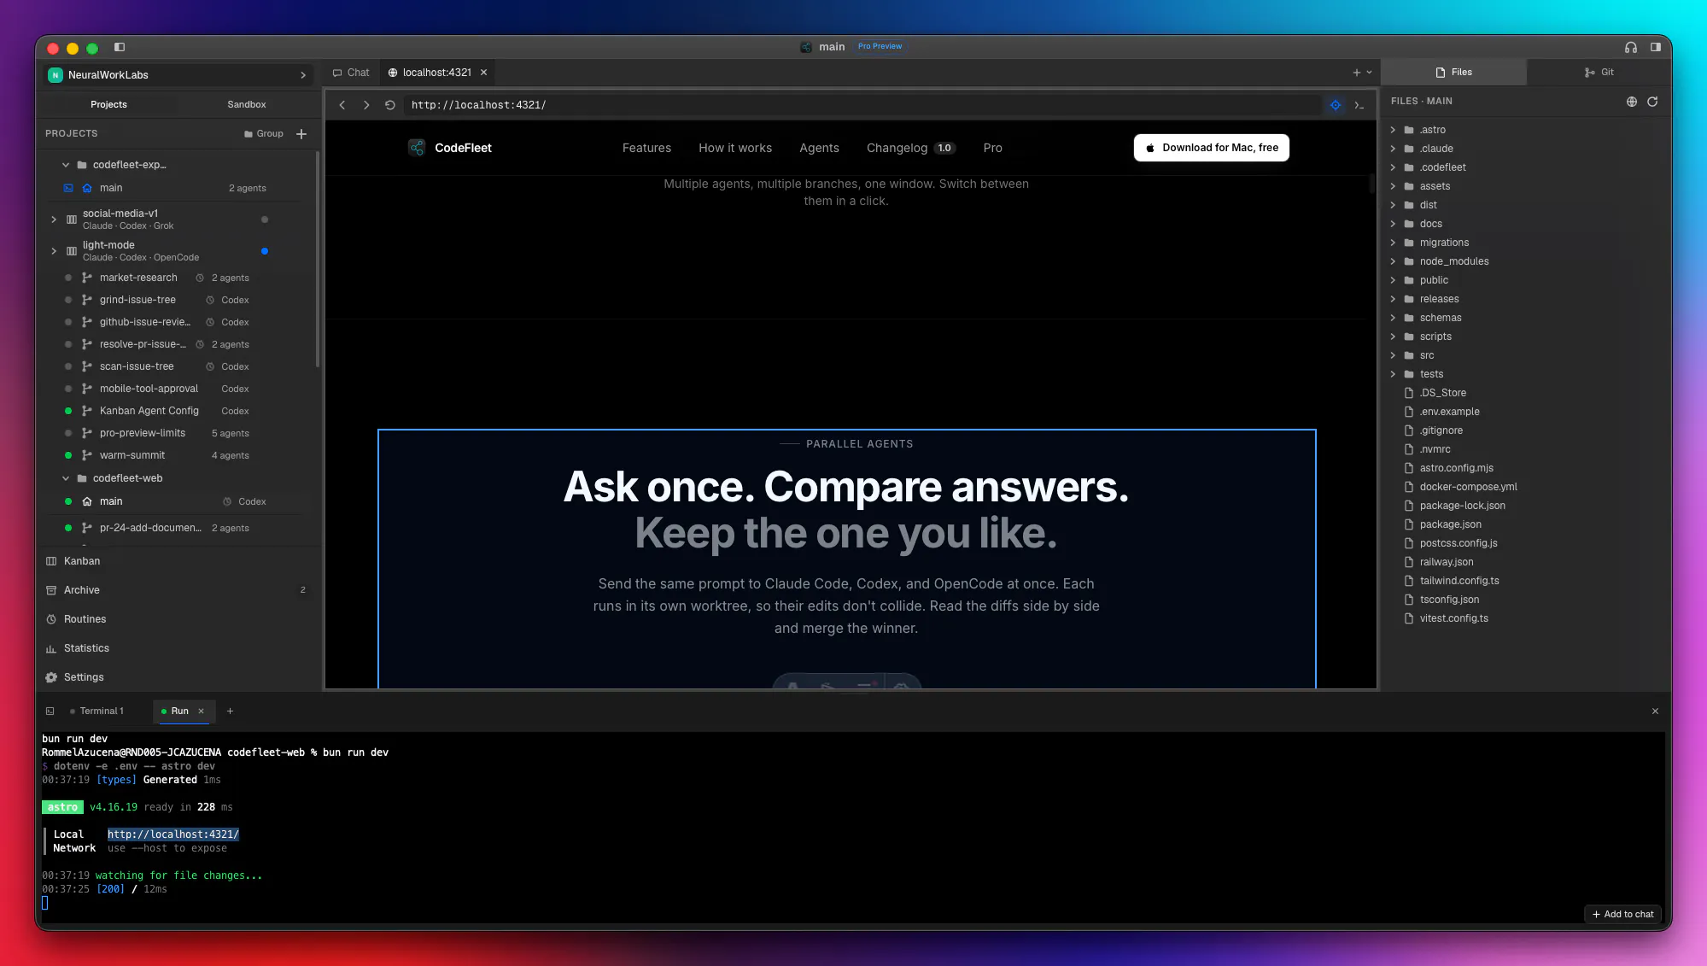Add a new terminal tab with plus
1707x966 pixels.
230,711
